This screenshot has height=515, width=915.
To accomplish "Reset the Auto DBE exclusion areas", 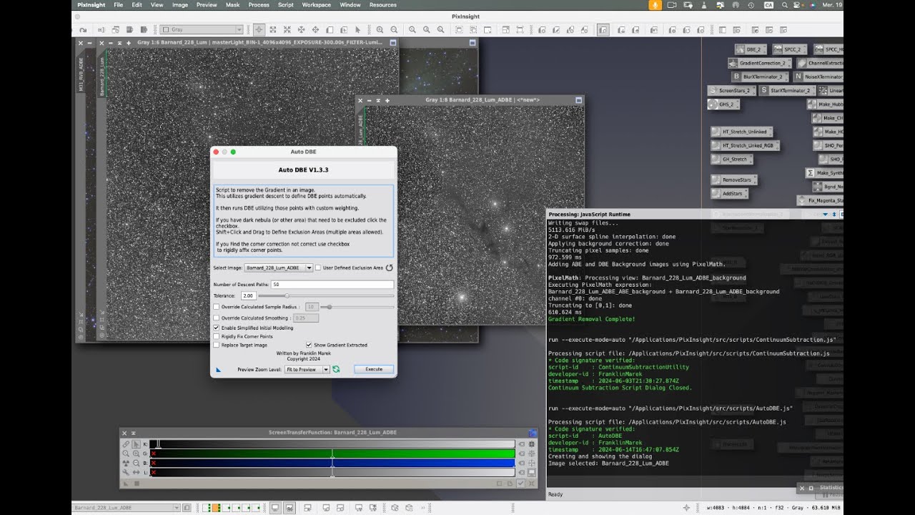I will click(390, 268).
